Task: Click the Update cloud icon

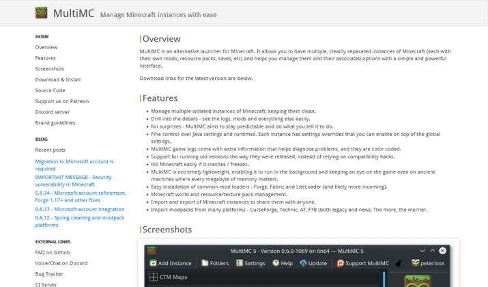Action: tap(303, 263)
